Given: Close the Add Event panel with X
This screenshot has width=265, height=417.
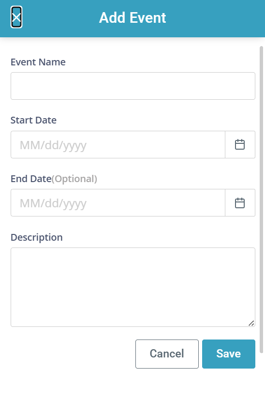Looking at the screenshot, I should pyautogui.click(x=16, y=17).
